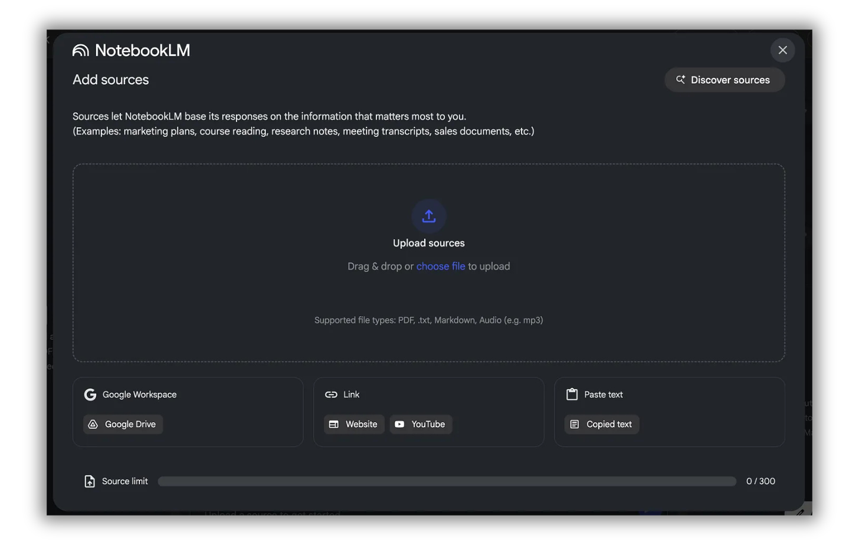Click the Add sources title

coord(111,80)
